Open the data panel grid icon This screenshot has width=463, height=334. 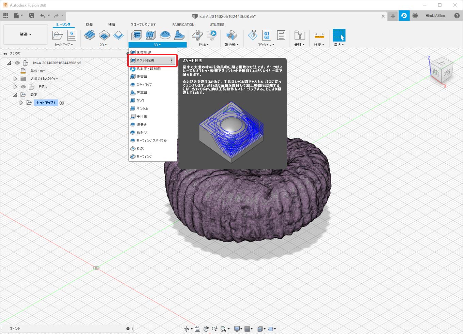pos(6,16)
